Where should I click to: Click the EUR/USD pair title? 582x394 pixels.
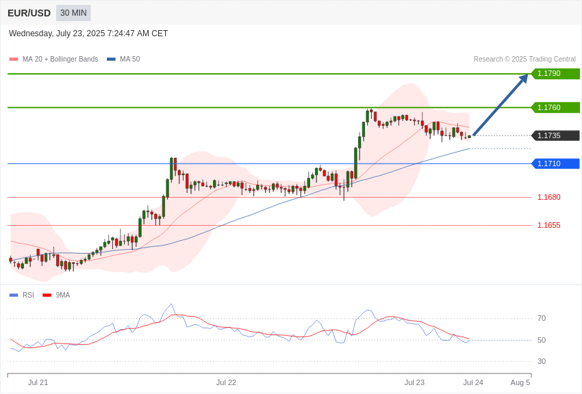coord(29,14)
